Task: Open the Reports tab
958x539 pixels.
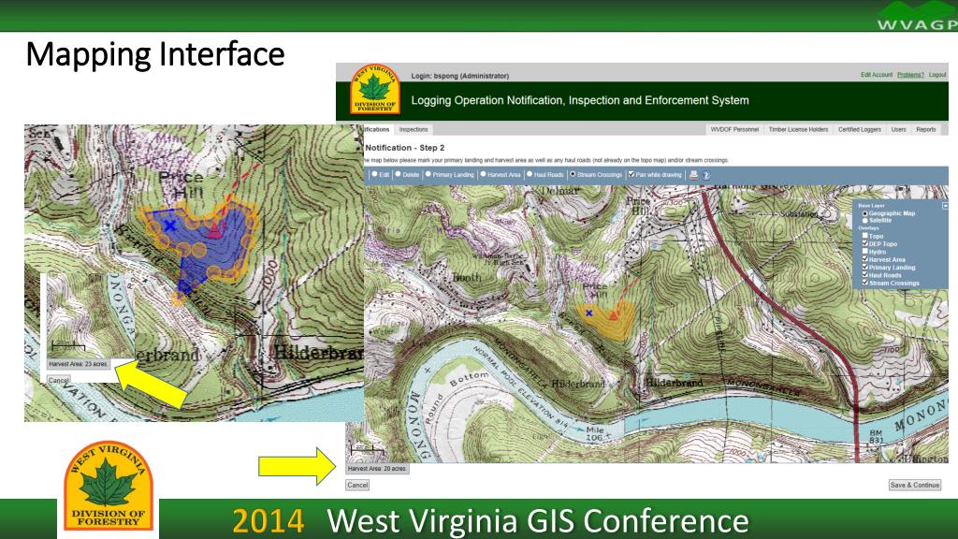Action: 925,129
